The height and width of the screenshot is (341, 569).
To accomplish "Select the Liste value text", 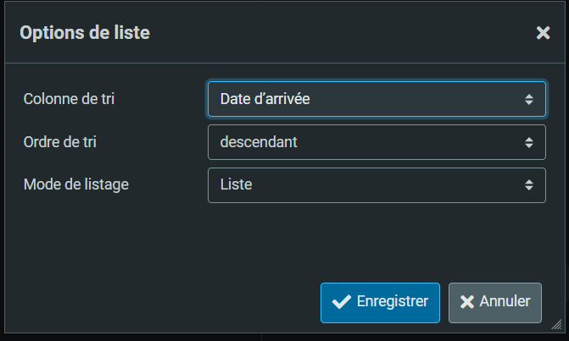I will (236, 184).
